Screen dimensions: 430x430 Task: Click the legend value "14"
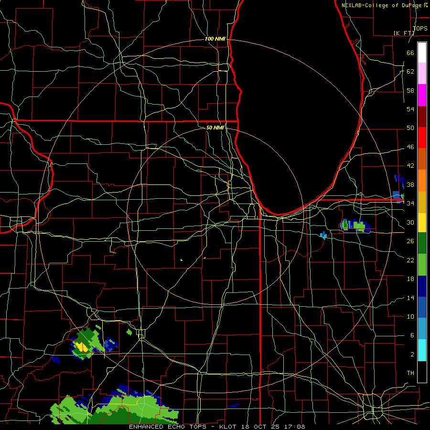tap(410, 298)
